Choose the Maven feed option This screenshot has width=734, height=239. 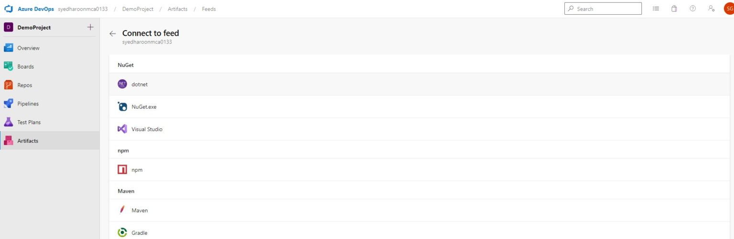140,210
